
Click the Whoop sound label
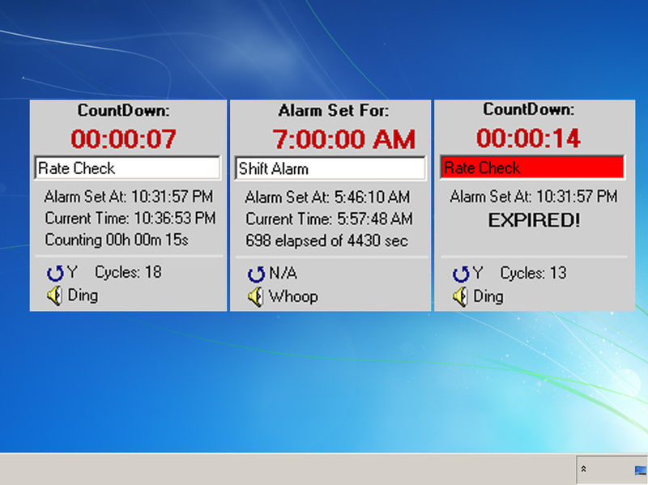tap(293, 296)
